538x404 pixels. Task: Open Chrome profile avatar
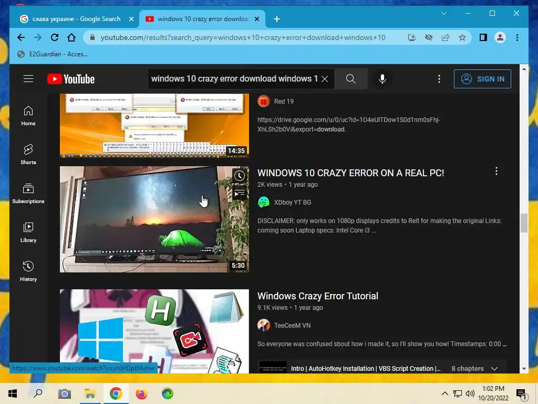pos(500,37)
